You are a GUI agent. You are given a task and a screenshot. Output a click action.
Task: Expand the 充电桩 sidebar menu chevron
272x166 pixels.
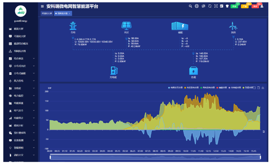[34, 88]
